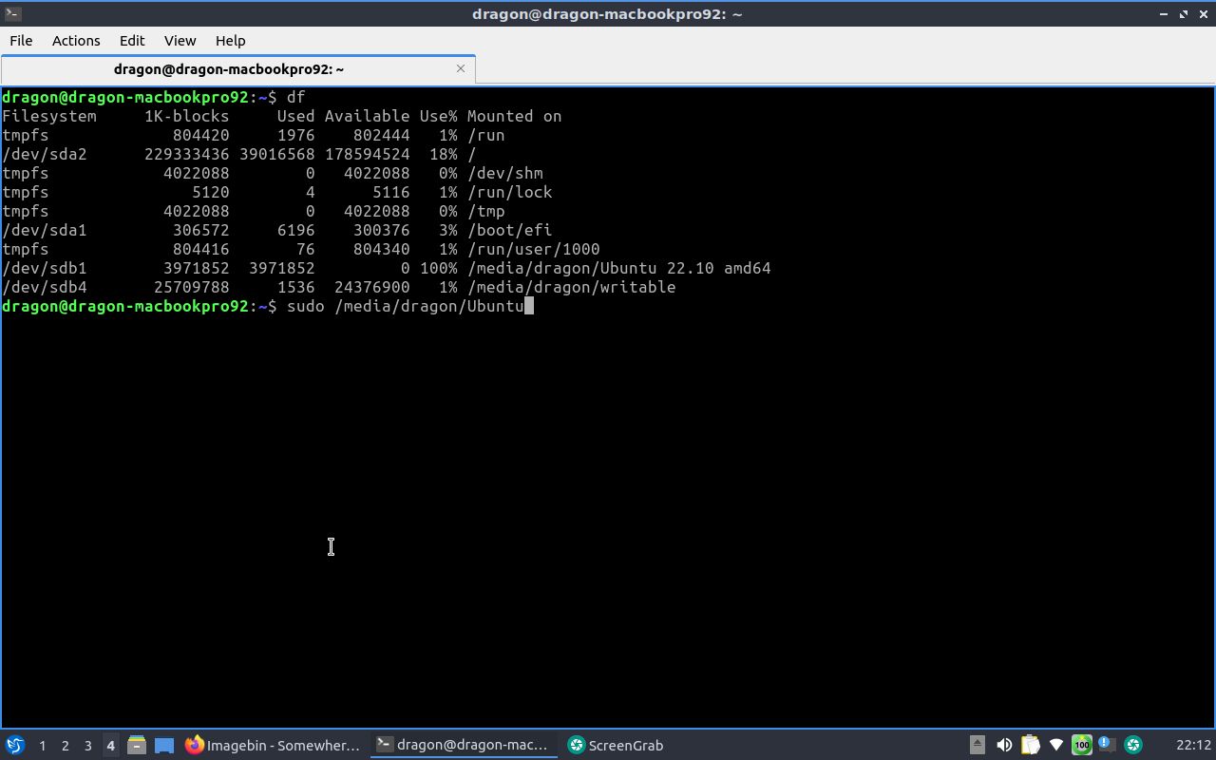Viewport: 1216px width, 760px height.
Task: Open the View menu
Action: [x=180, y=41]
